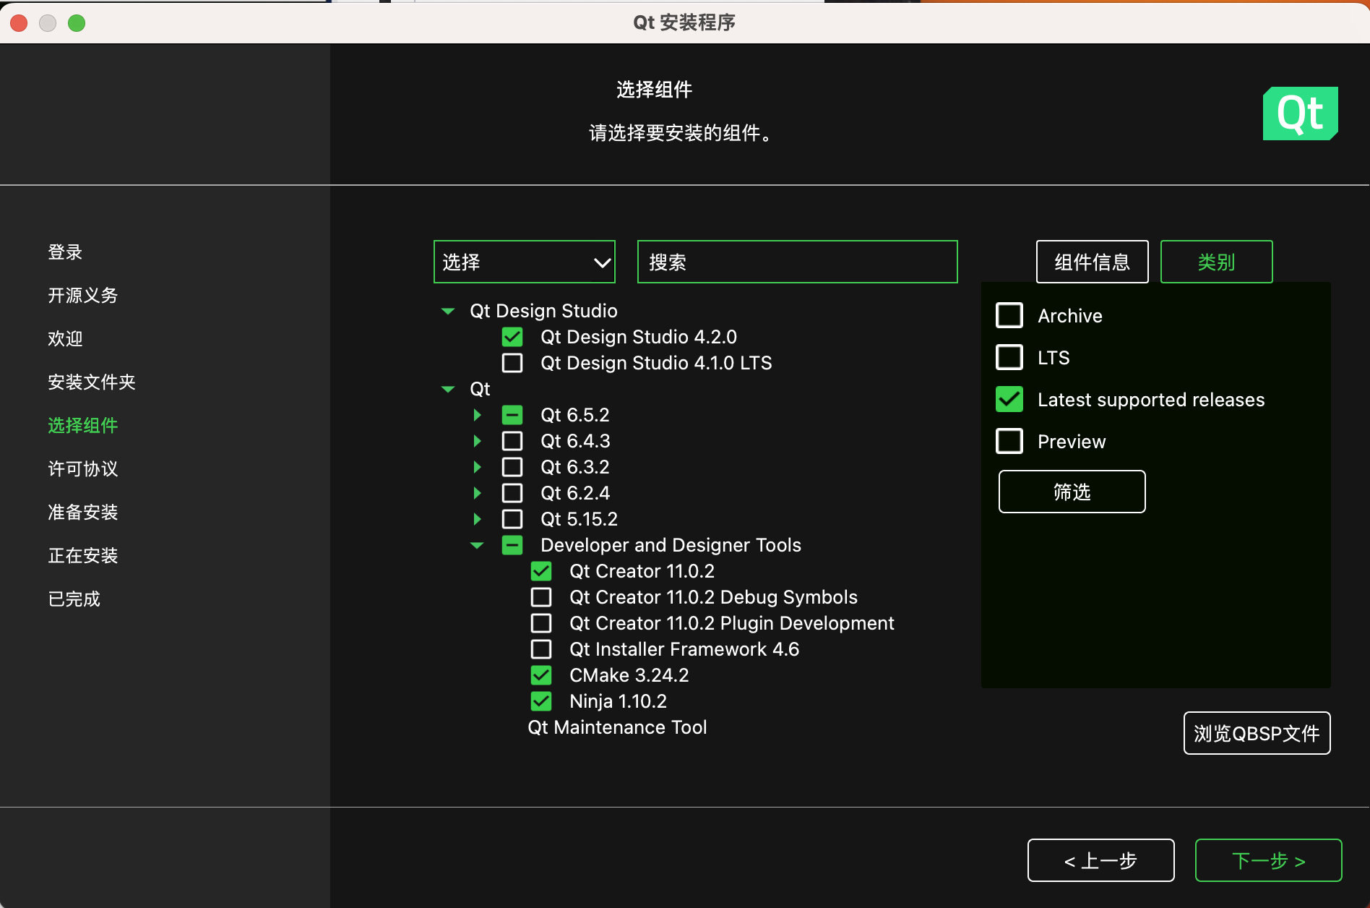This screenshot has width=1370, height=908.
Task: Disable Latest supported releases filter
Action: tap(1009, 400)
